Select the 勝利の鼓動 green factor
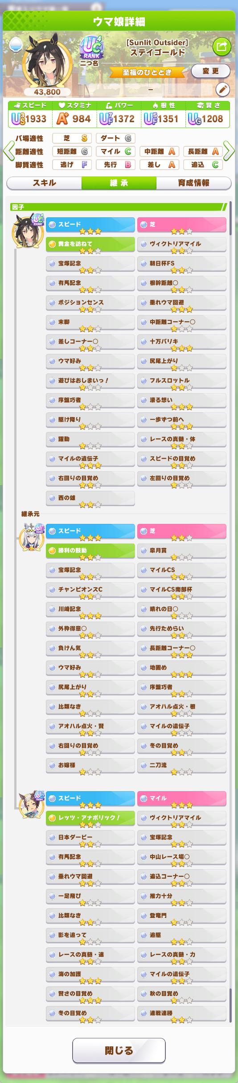The height and width of the screenshot is (1083, 238). pos(90,551)
